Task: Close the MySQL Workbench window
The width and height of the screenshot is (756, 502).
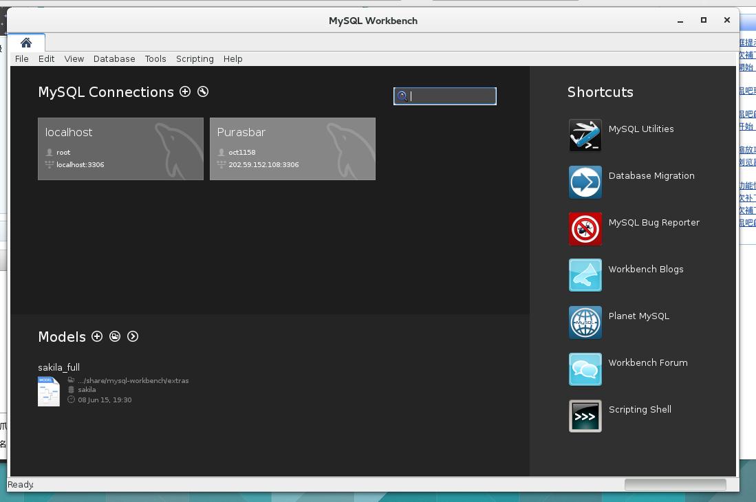Action: [x=727, y=20]
